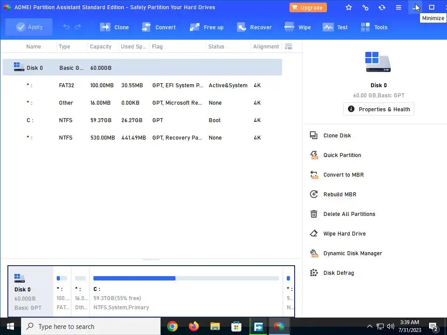The height and width of the screenshot is (335, 447).
Task: Select the Disk 0 row in list
Action: point(142,68)
